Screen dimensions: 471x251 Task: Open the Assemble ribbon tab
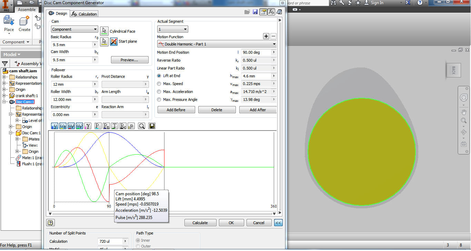click(27, 10)
